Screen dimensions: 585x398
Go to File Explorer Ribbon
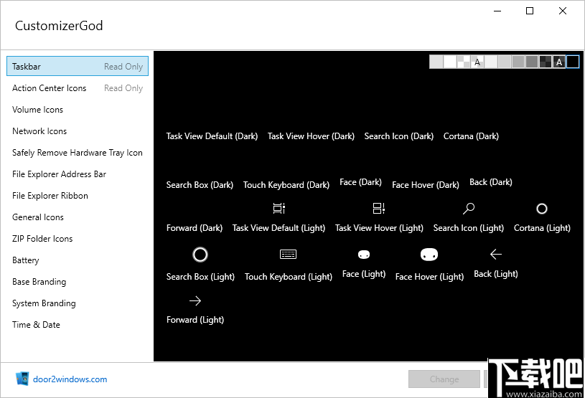click(x=78, y=196)
